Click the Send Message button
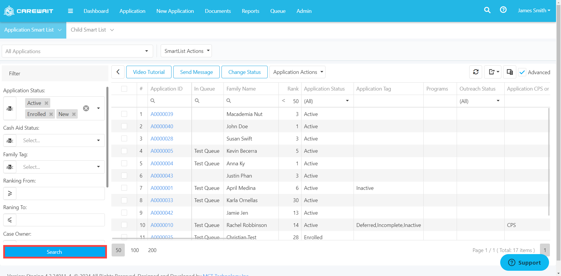This screenshot has width=561, height=276. (x=196, y=72)
